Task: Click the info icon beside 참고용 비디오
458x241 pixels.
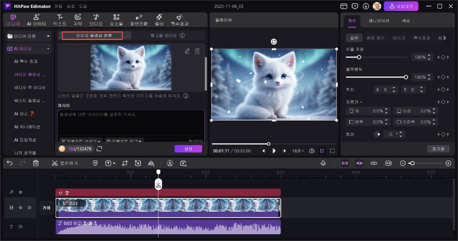Action: (182, 35)
